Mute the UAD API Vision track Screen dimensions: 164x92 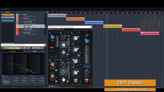pos(20,26)
